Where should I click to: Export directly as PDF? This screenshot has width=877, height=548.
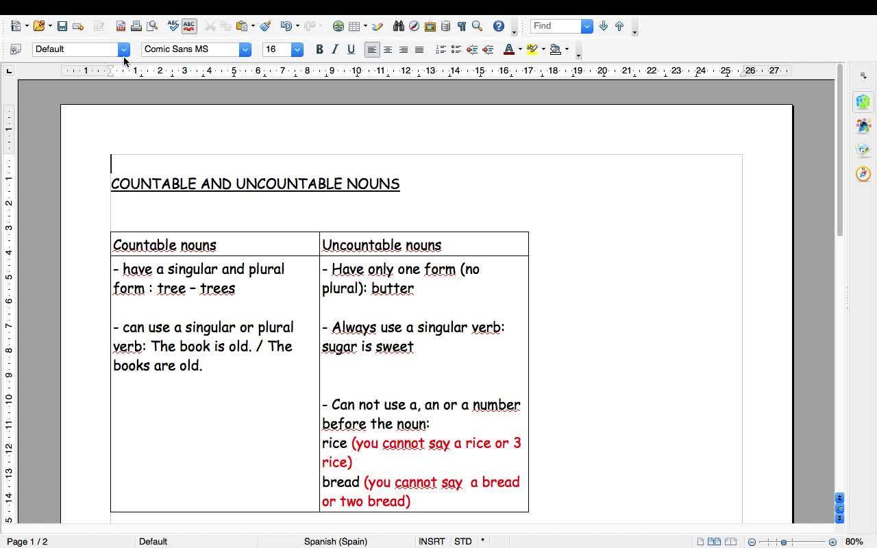click(x=121, y=26)
